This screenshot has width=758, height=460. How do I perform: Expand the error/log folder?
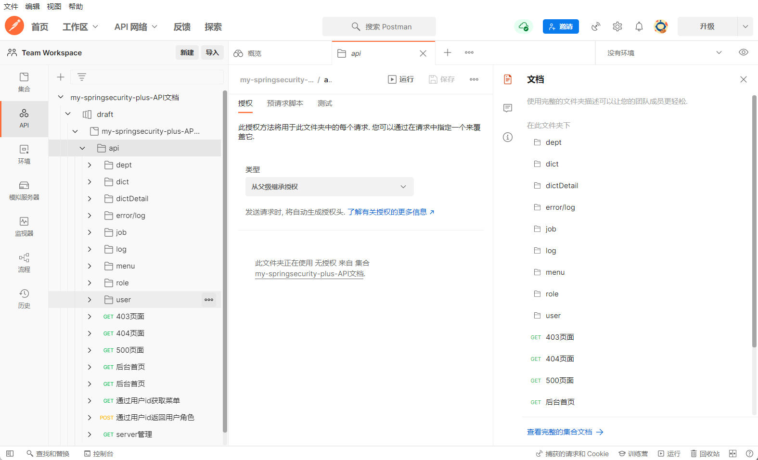pos(90,216)
